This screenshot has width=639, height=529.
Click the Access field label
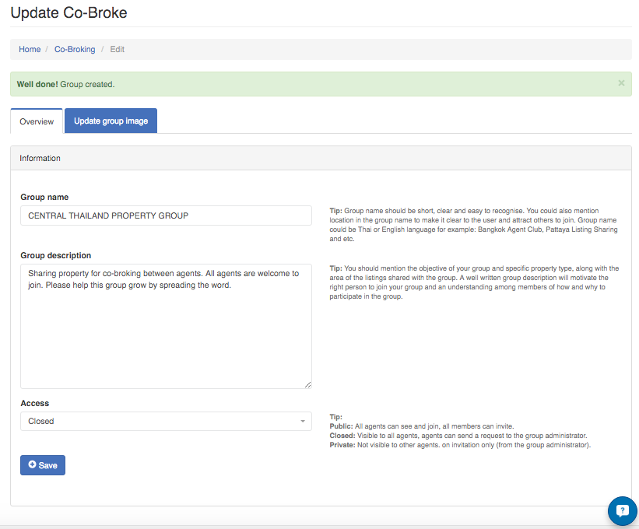click(34, 403)
